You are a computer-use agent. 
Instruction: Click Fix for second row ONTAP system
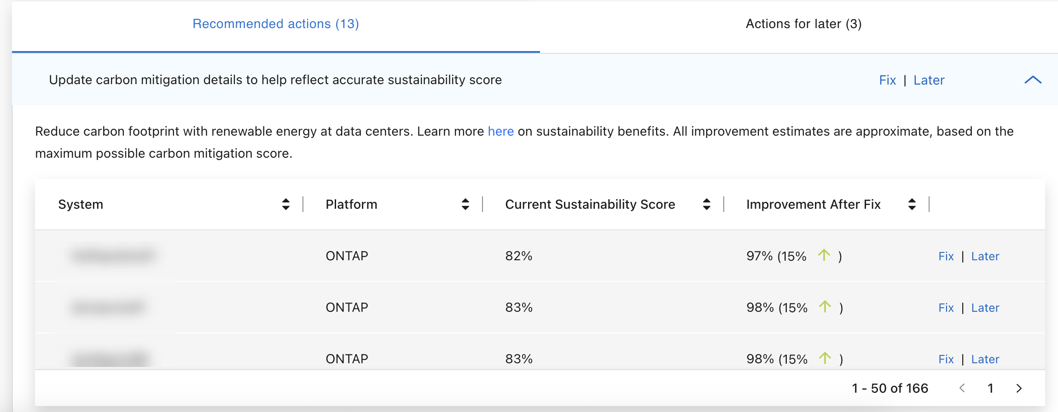(946, 308)
